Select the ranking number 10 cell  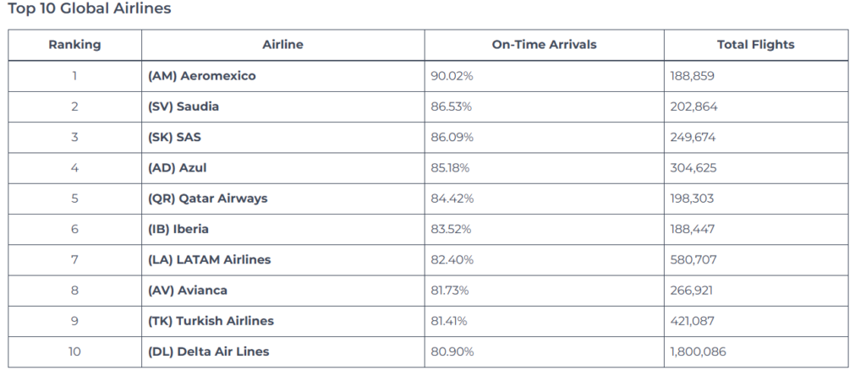click(74, 351)
